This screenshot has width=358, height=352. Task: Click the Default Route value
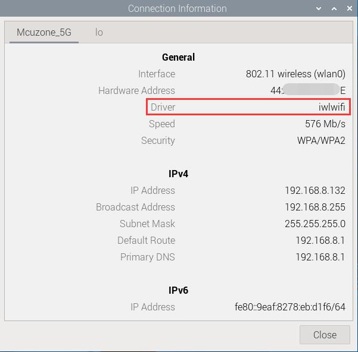click(x=320, y=240)
